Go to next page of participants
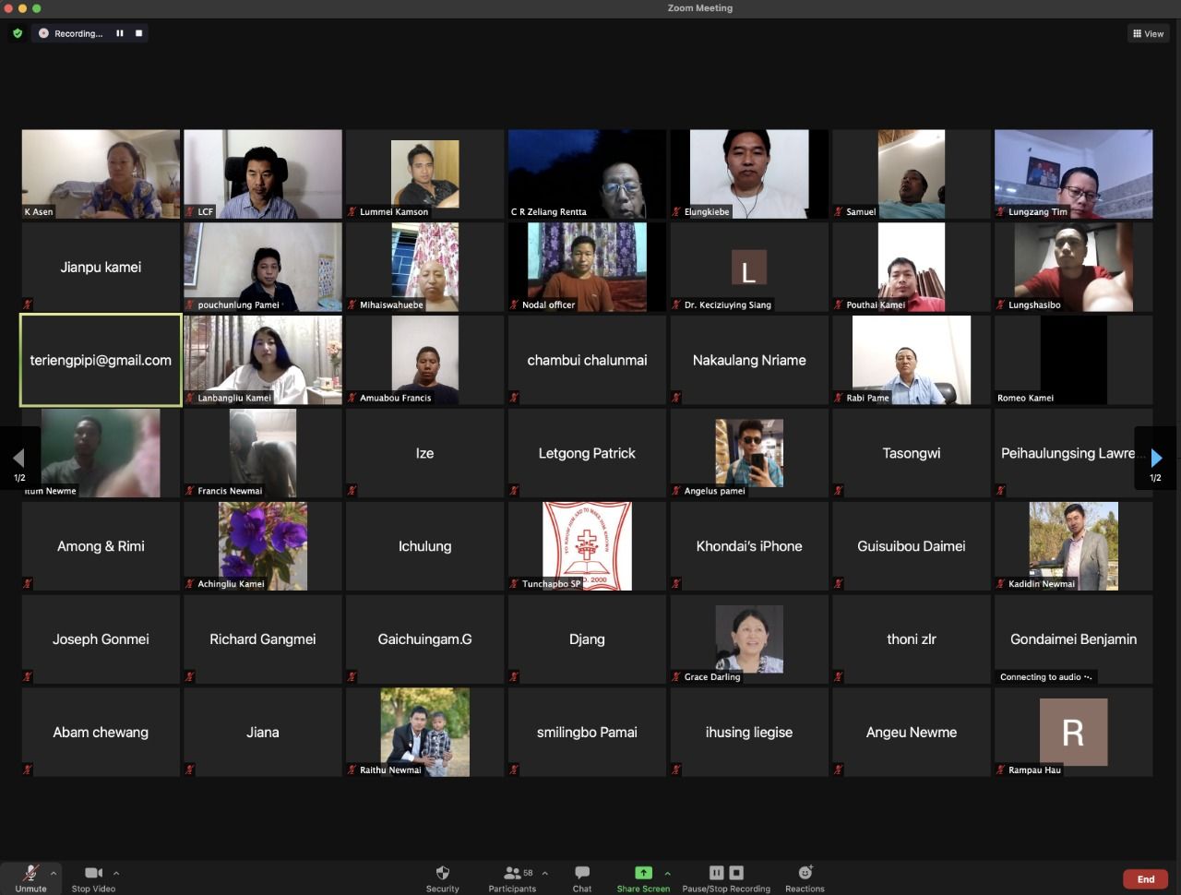 (1156, 458)
